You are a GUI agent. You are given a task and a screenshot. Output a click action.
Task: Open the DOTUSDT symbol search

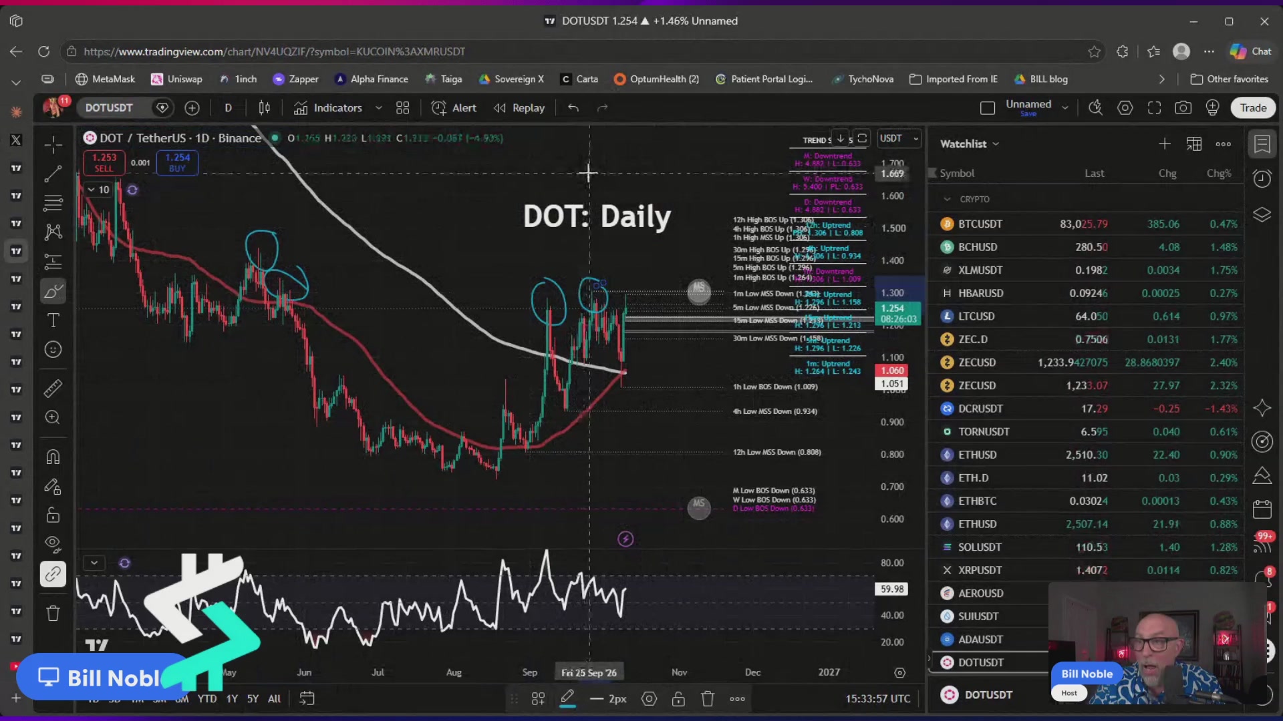[x=110, y=107]
